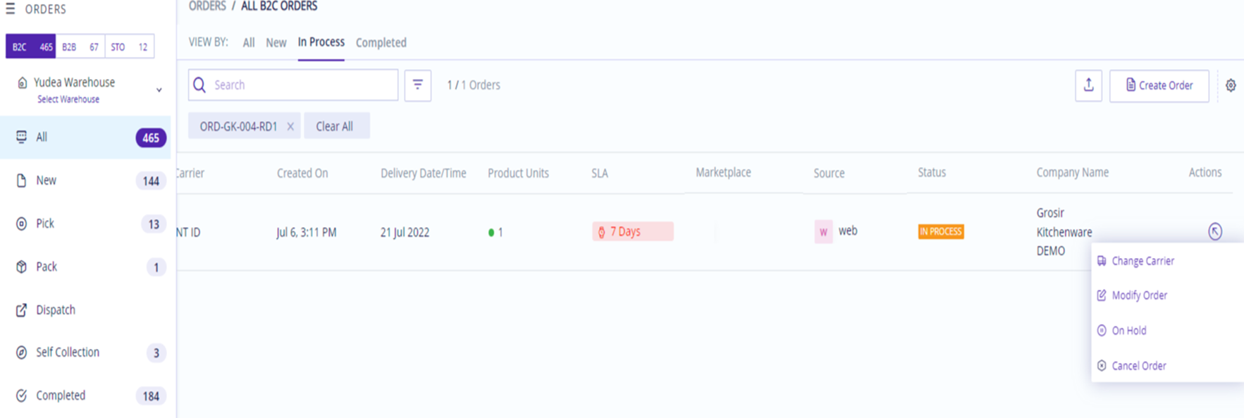Click inside the order search field
1244x418 pixels.
coord(292,85)
